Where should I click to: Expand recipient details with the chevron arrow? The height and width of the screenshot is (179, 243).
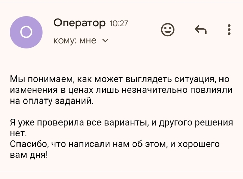[x=106, y=41]
